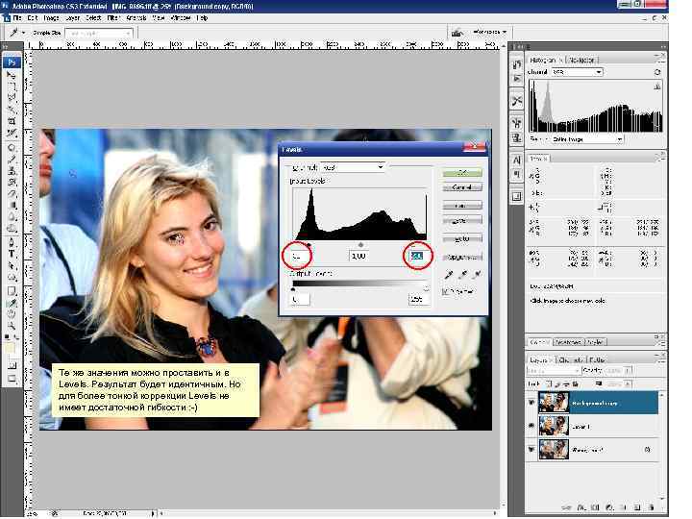Viewport: 692px width, 519px height.
Task: Select the Lasso tool
Action: coord(12,97)
